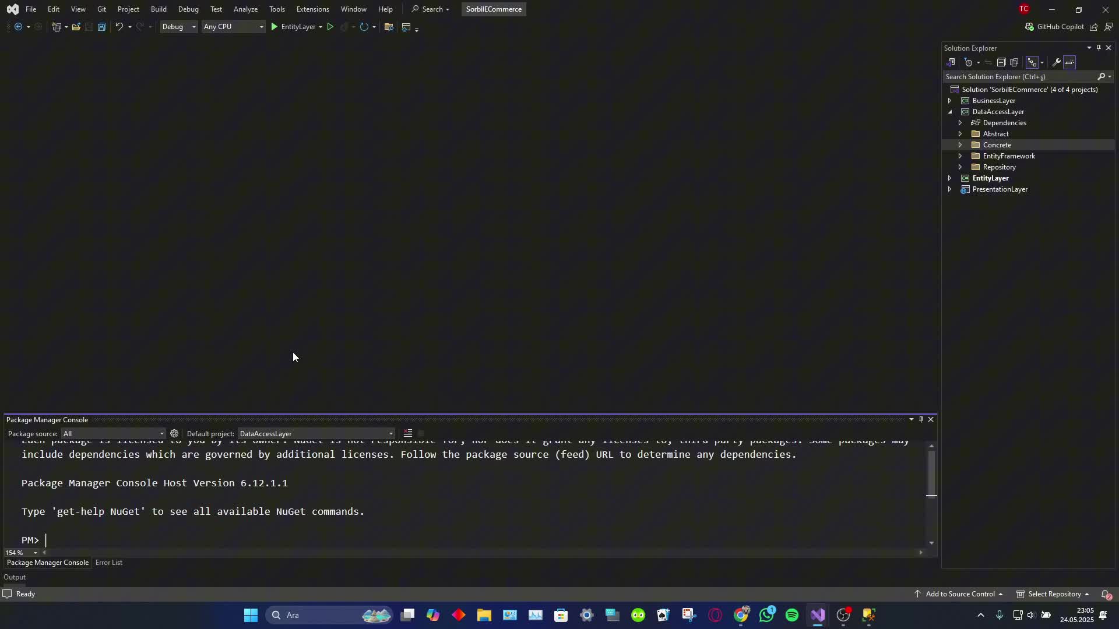This screenshot has width=1119, height=629.
Task: Click notifications bell icon in status bar
Action: (x=1106, y=594)
